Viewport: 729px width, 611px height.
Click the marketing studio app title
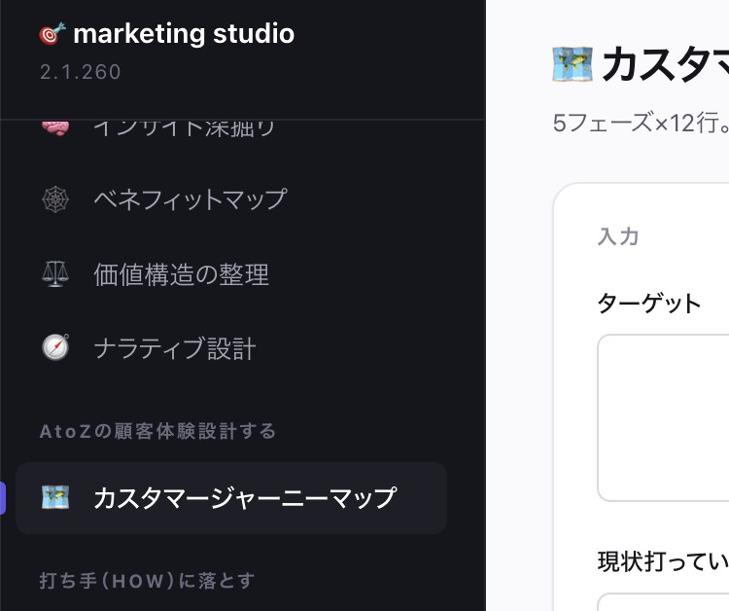click(184, 34)
